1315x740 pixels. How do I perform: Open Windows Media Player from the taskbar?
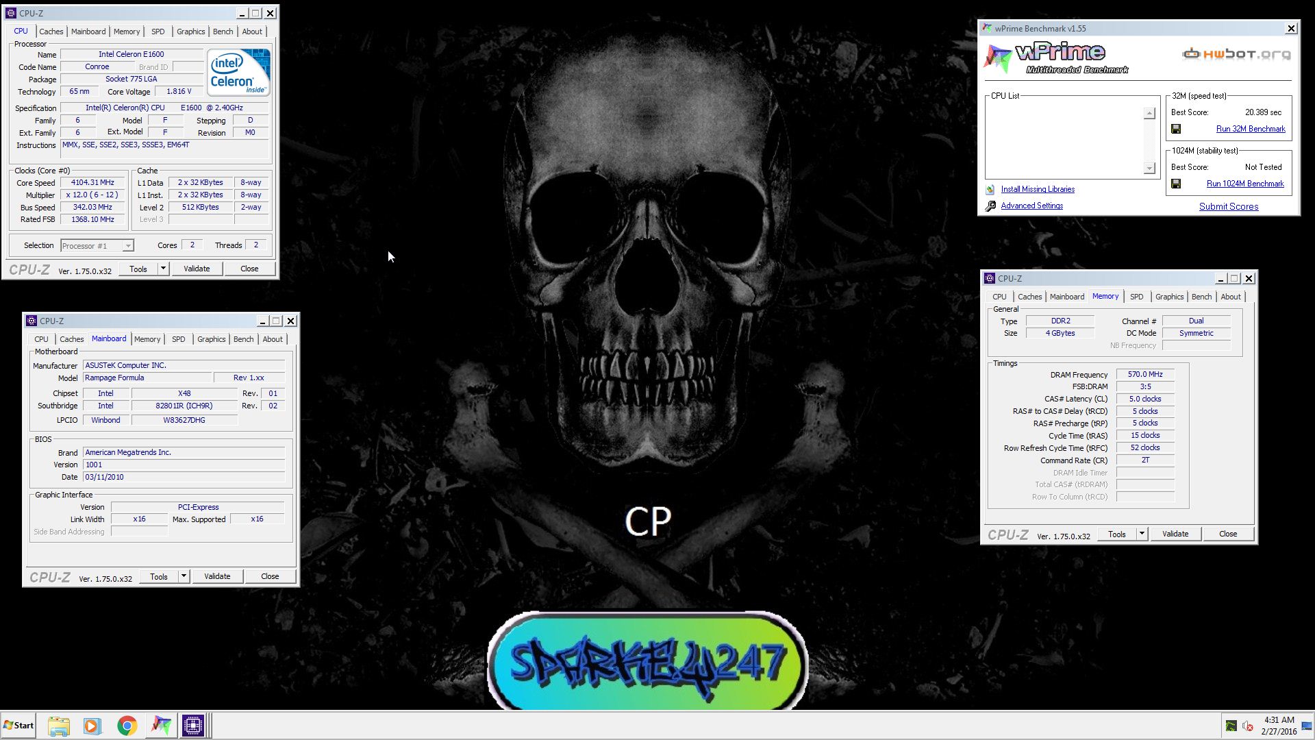point(92,726)
